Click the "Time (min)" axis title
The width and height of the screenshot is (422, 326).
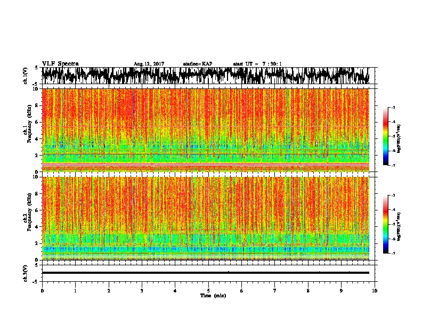[x=213, y=296]
